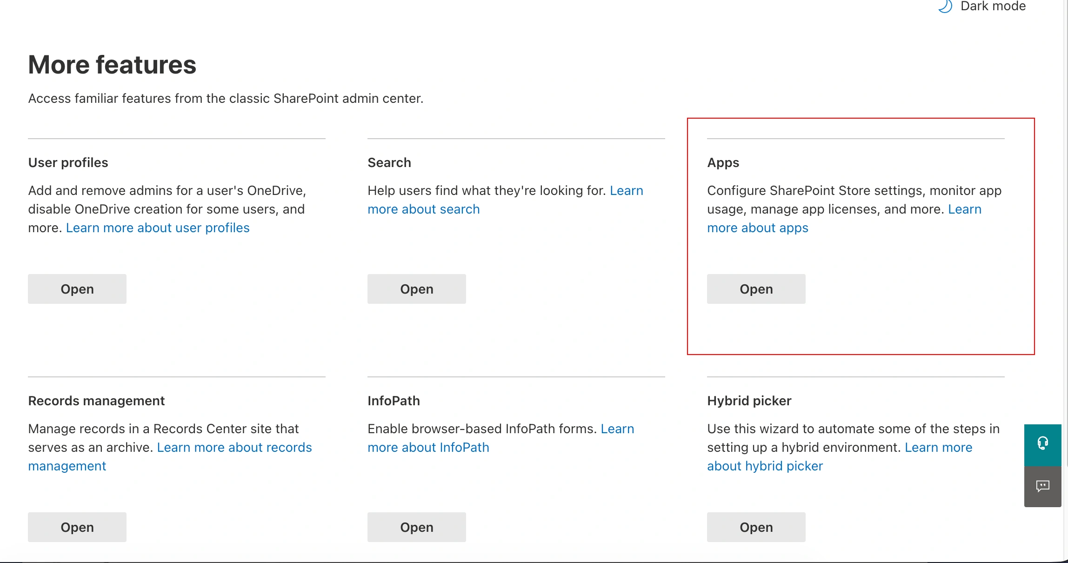1068x563 pixels.
Task: Open the Apps feature
Action: 756,289
